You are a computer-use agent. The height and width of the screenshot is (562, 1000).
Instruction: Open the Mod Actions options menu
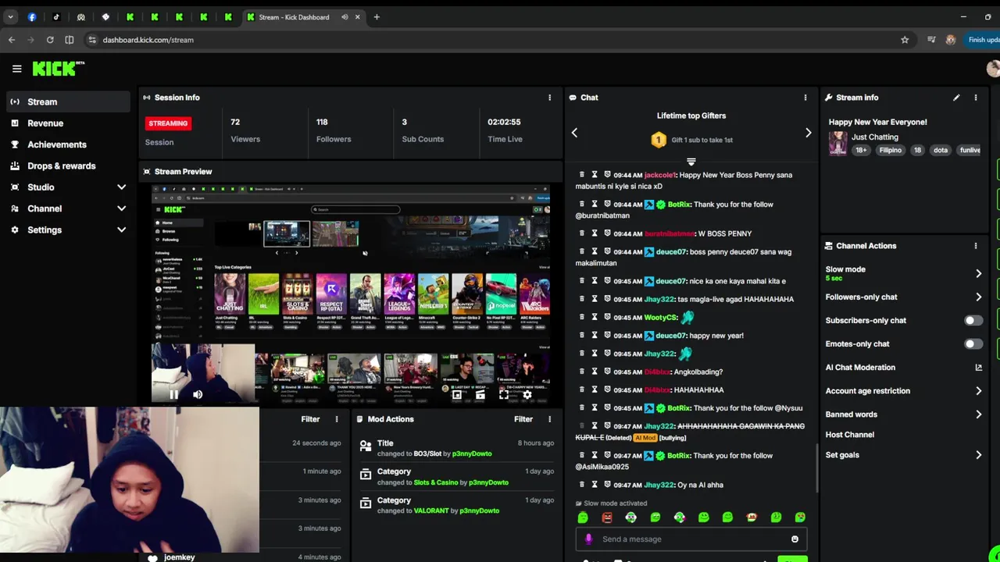549,419
